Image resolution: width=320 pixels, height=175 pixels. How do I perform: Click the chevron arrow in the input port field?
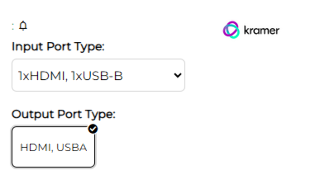coord(178,75)
